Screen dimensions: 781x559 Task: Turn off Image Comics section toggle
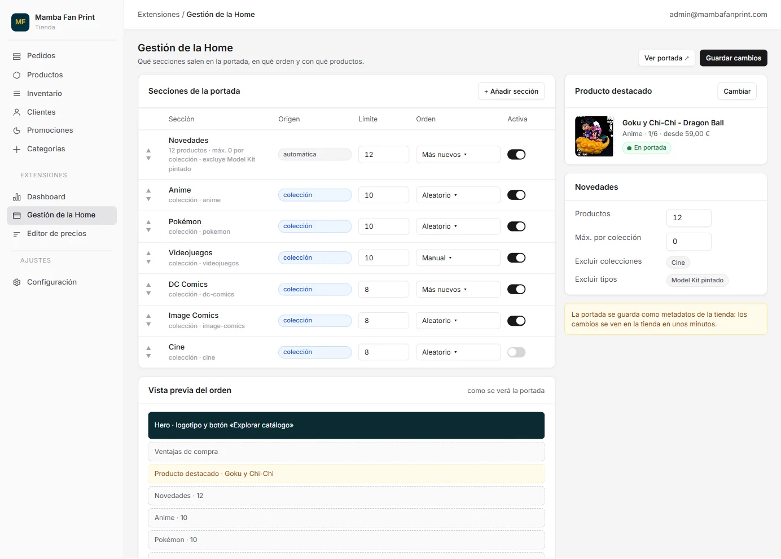(x=516, y=321)
